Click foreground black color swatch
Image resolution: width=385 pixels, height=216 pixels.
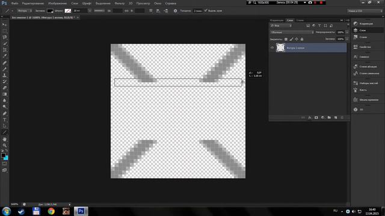point(3,155)
